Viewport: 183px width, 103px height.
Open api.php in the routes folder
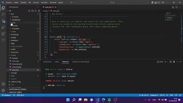pyautogui.click(x=15, y=58)
